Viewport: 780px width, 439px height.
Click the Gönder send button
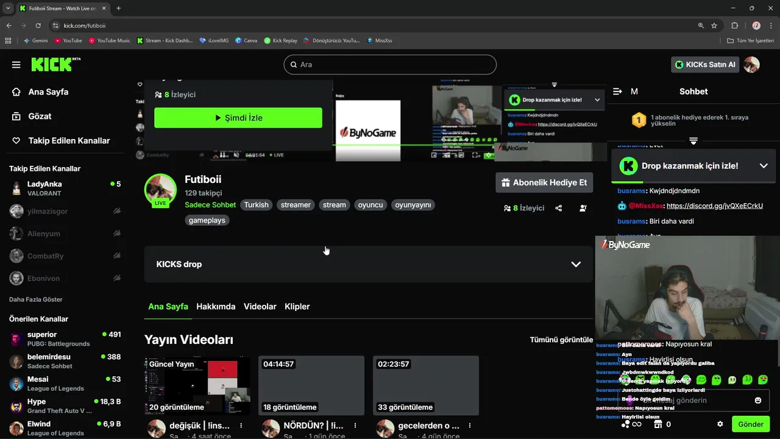(x=751, y=424)
